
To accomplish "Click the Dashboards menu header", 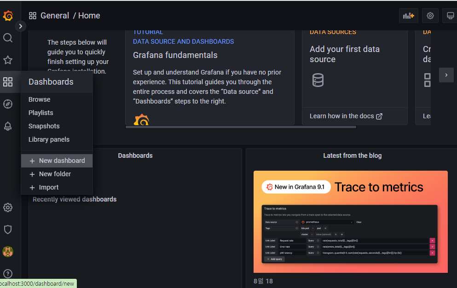I will pyautogui.click(x=57, y=82).
